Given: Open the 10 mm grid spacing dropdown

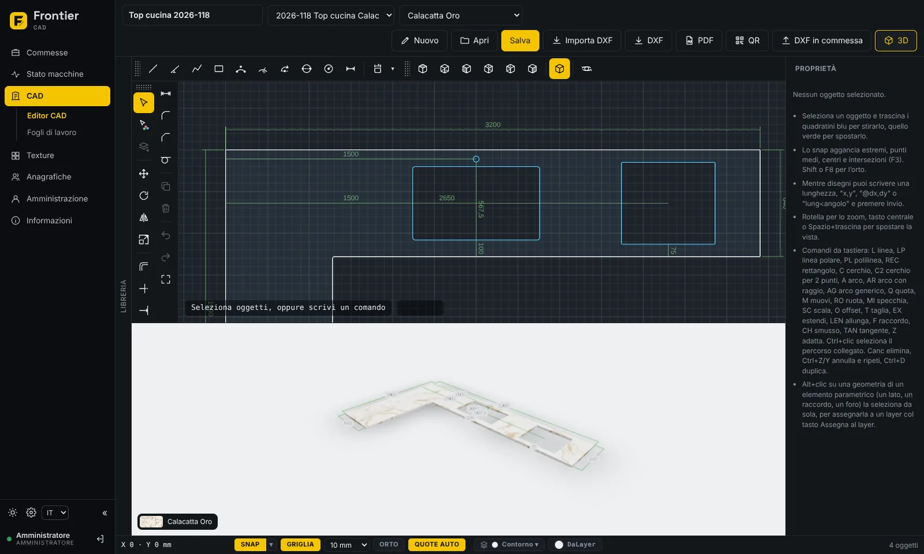Looking at the screenshot, I should coord(346,545).
